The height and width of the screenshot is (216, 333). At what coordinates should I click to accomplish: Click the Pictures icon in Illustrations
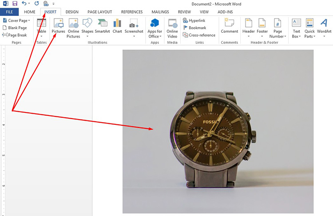coord(58,26)
